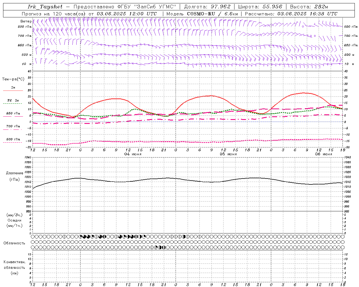Select the Тем-ра(°C) axis title
The height and width of the screenshot is (287, 359).
(x=13, y=79)
